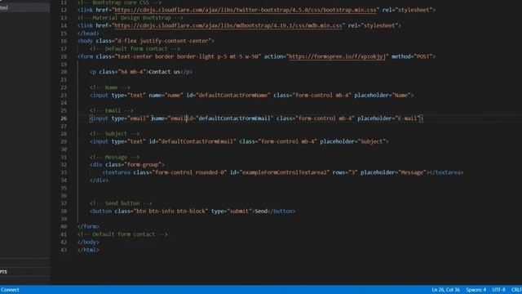The image size is (522, 294).
Task: Change indentation via Spaces: 4
Action: click(x=476, y=290)
